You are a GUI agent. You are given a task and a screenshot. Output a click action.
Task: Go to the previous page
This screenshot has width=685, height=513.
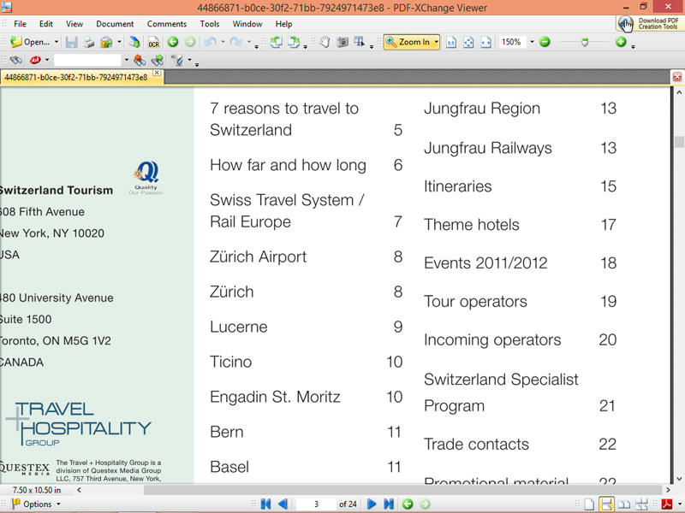tap(283, 504)
